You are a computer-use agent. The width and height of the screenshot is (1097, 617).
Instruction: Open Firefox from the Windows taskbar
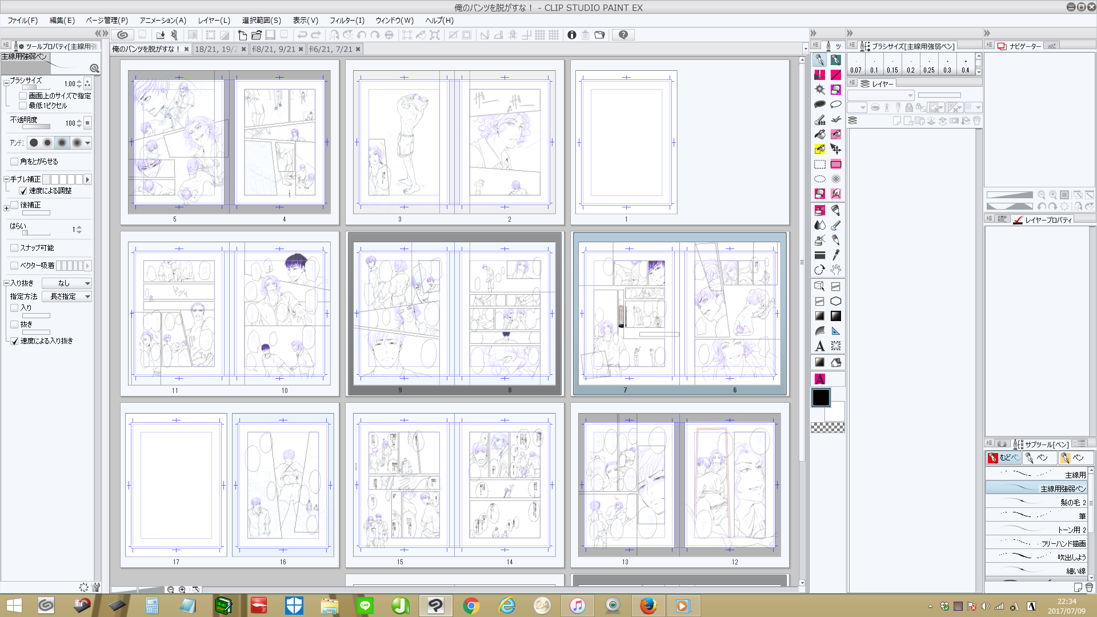(648, 606)
